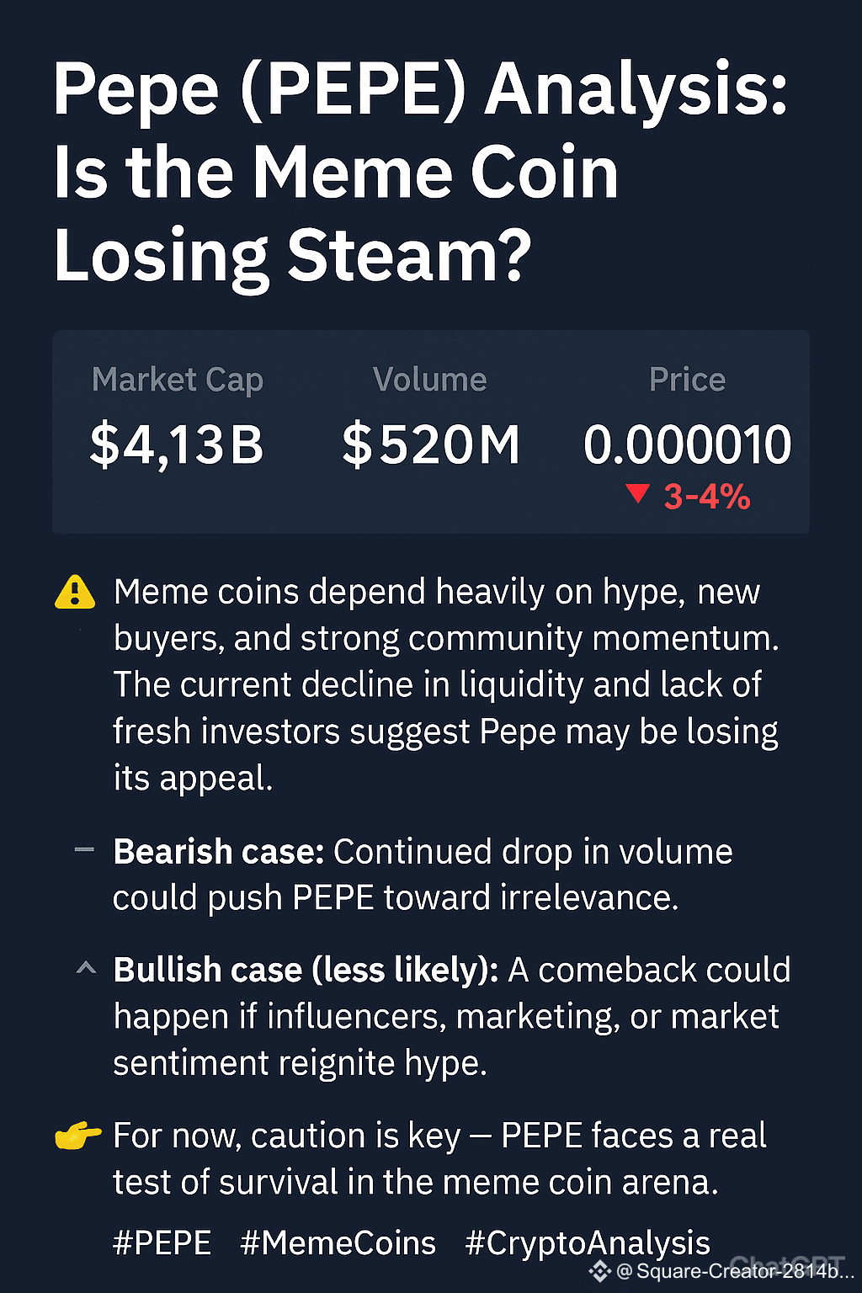Open the #MemeCoins hashtag
The image size is (862, 1293).
click(x=338, y=1242)
